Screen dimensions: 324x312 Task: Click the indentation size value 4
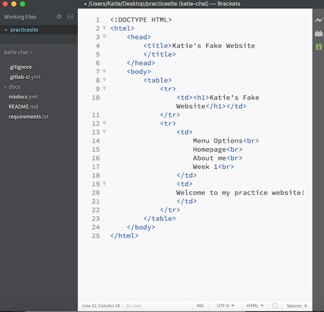(x=305, y=306)
